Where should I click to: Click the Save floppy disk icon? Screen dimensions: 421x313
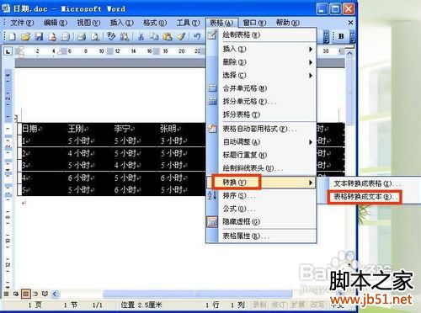(x=39, y=36)
